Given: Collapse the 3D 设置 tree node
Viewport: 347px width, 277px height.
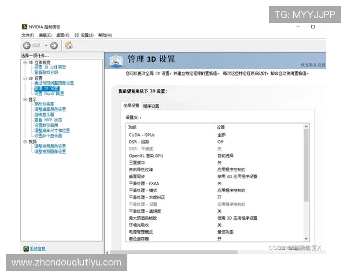Looking at the screenshot, I should 25,78.
